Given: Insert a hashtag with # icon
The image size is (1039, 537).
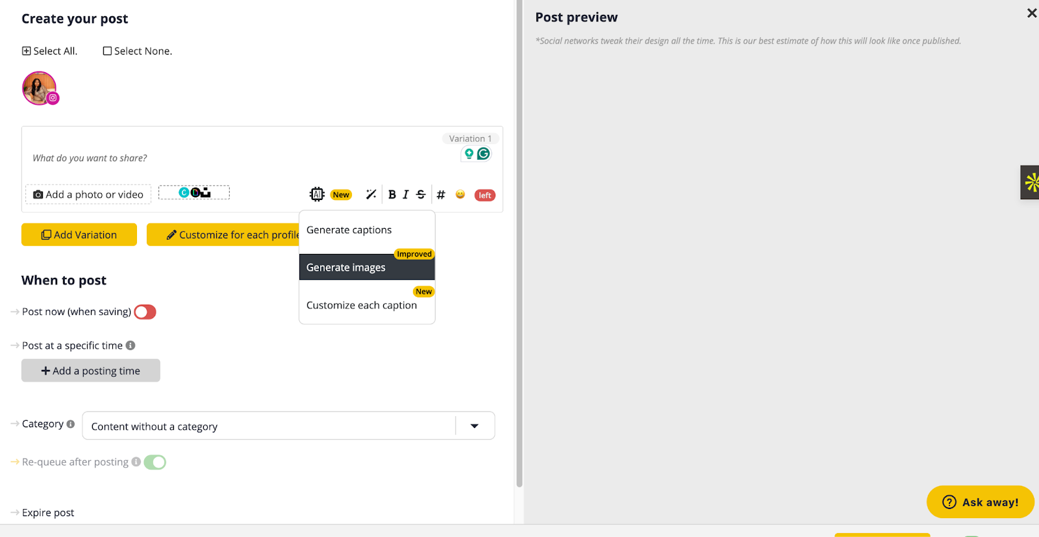Looking at the screenshot, I should [x=441, y=195].
